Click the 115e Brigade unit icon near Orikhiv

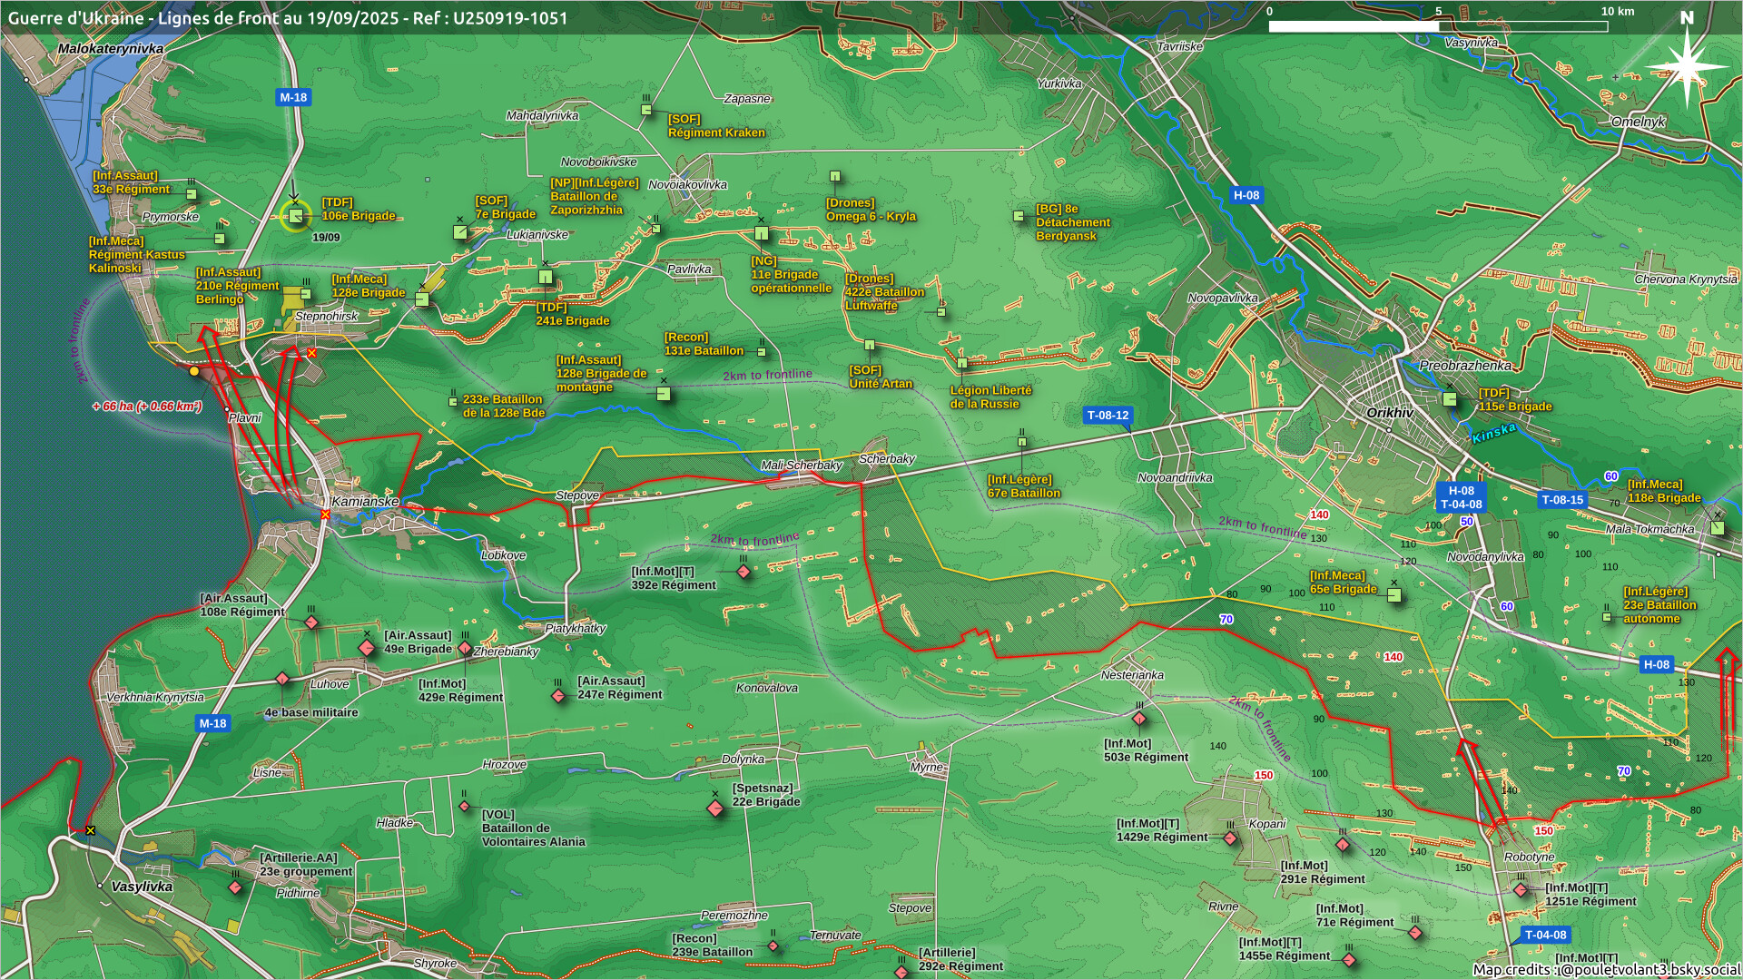pos(1450,399)
